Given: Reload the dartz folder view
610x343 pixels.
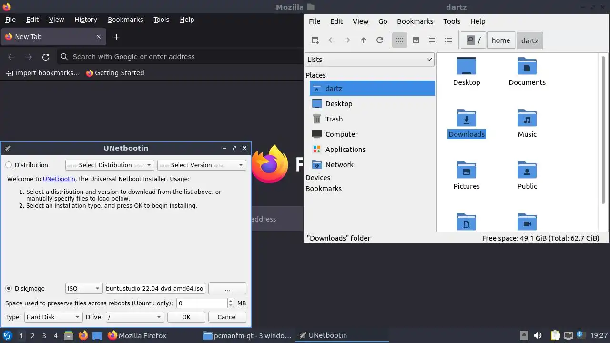Looking at the screenshot, I should pos(380,40).
